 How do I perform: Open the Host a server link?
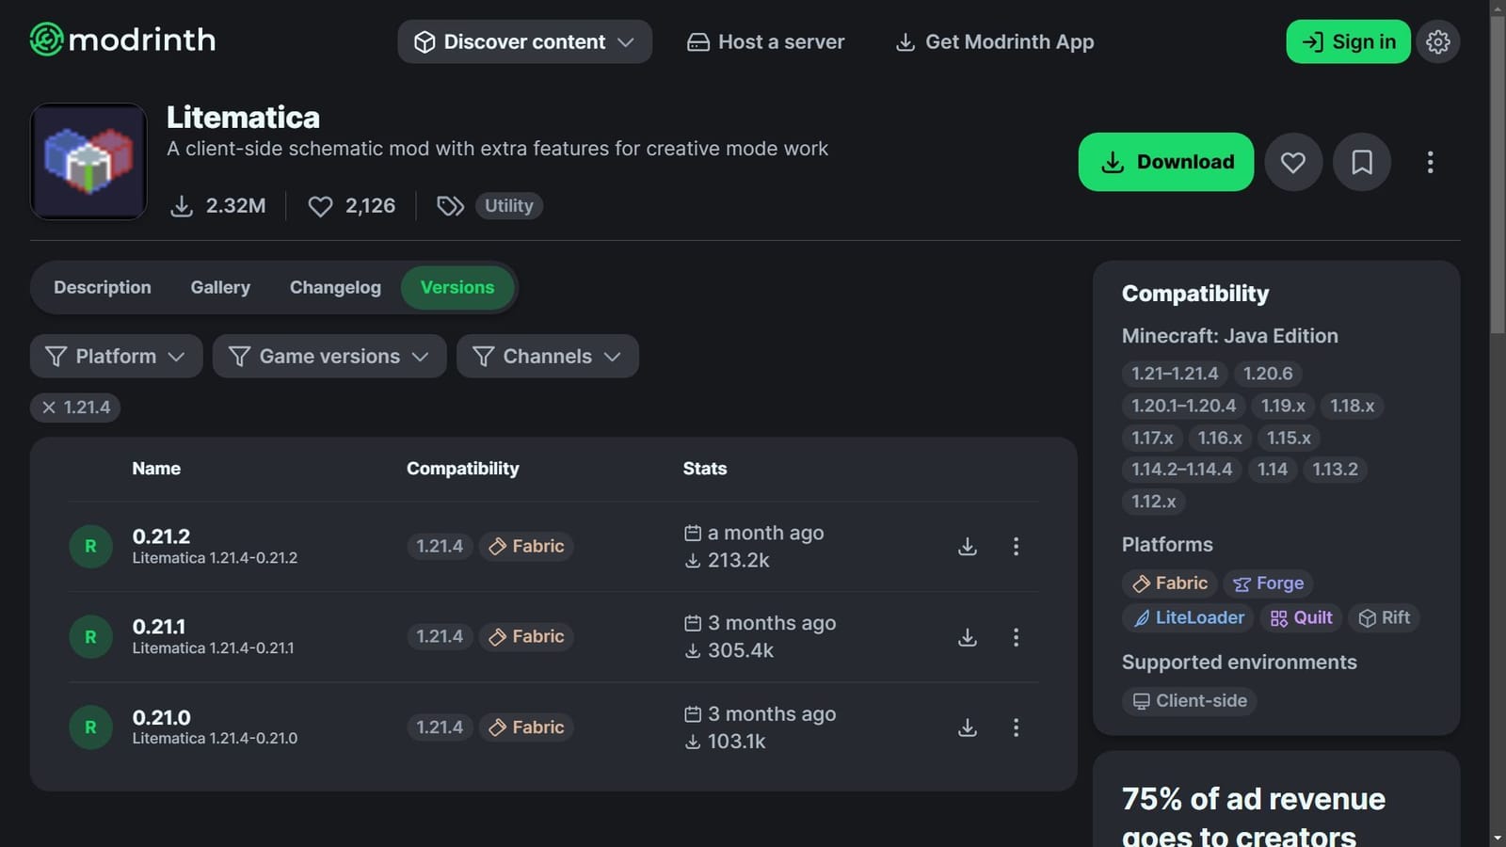pyautogui.click(x=766, y=42)
